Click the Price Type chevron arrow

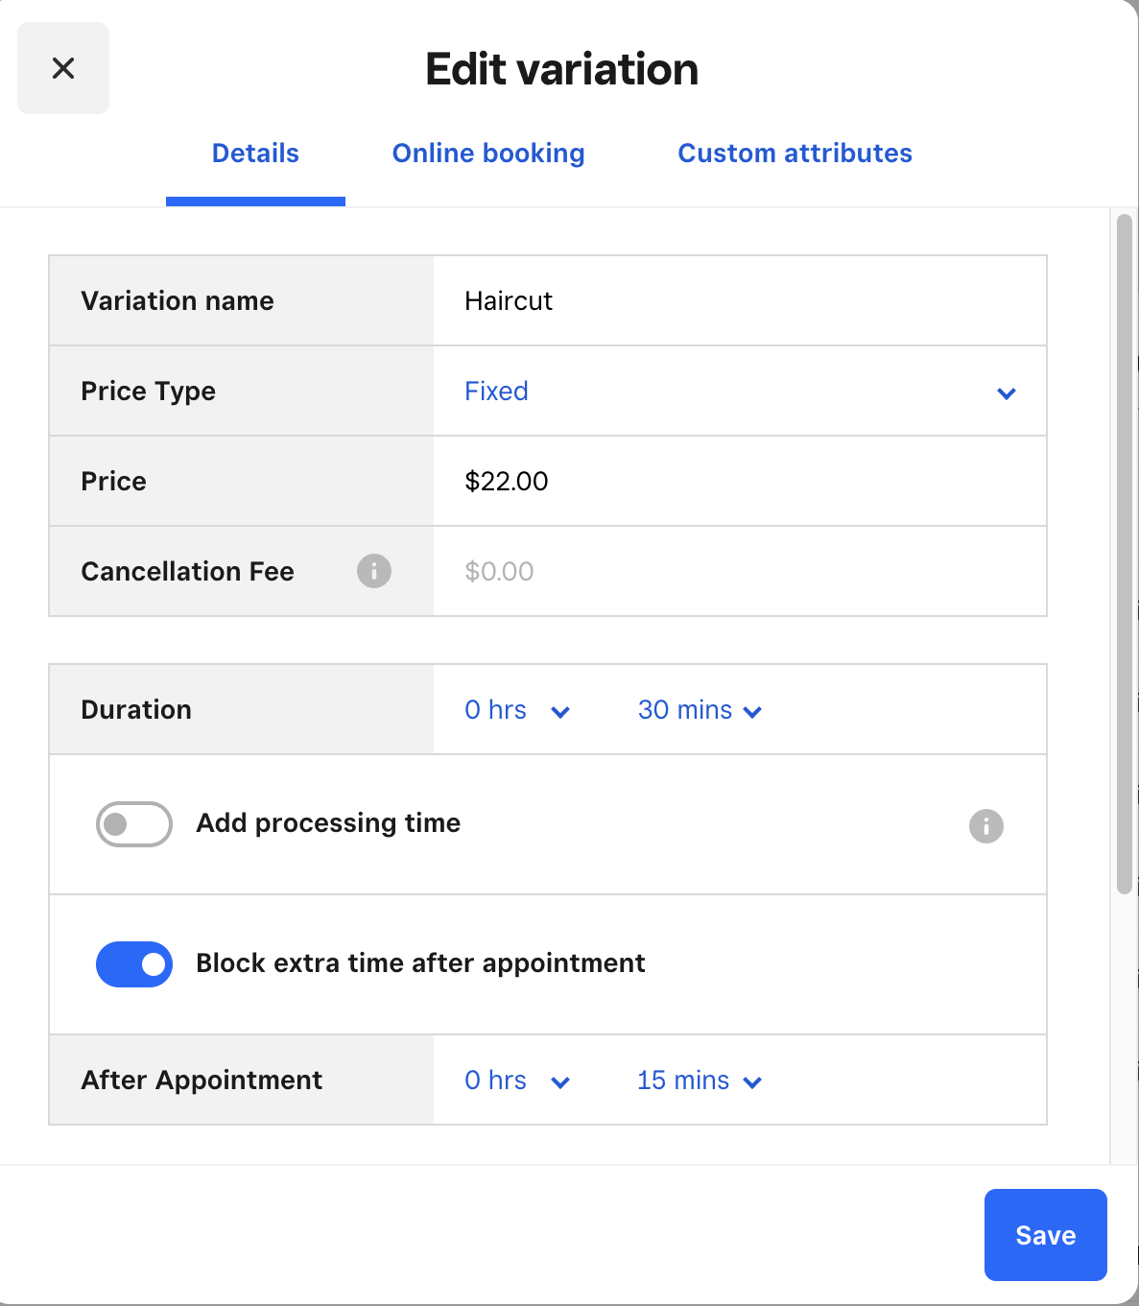pos(1007,393)
